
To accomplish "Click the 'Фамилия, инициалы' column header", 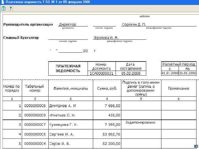I will (71, 88).
